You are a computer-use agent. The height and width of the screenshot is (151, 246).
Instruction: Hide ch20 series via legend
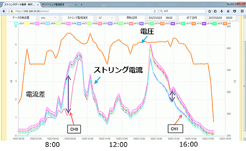click(217, 24)
